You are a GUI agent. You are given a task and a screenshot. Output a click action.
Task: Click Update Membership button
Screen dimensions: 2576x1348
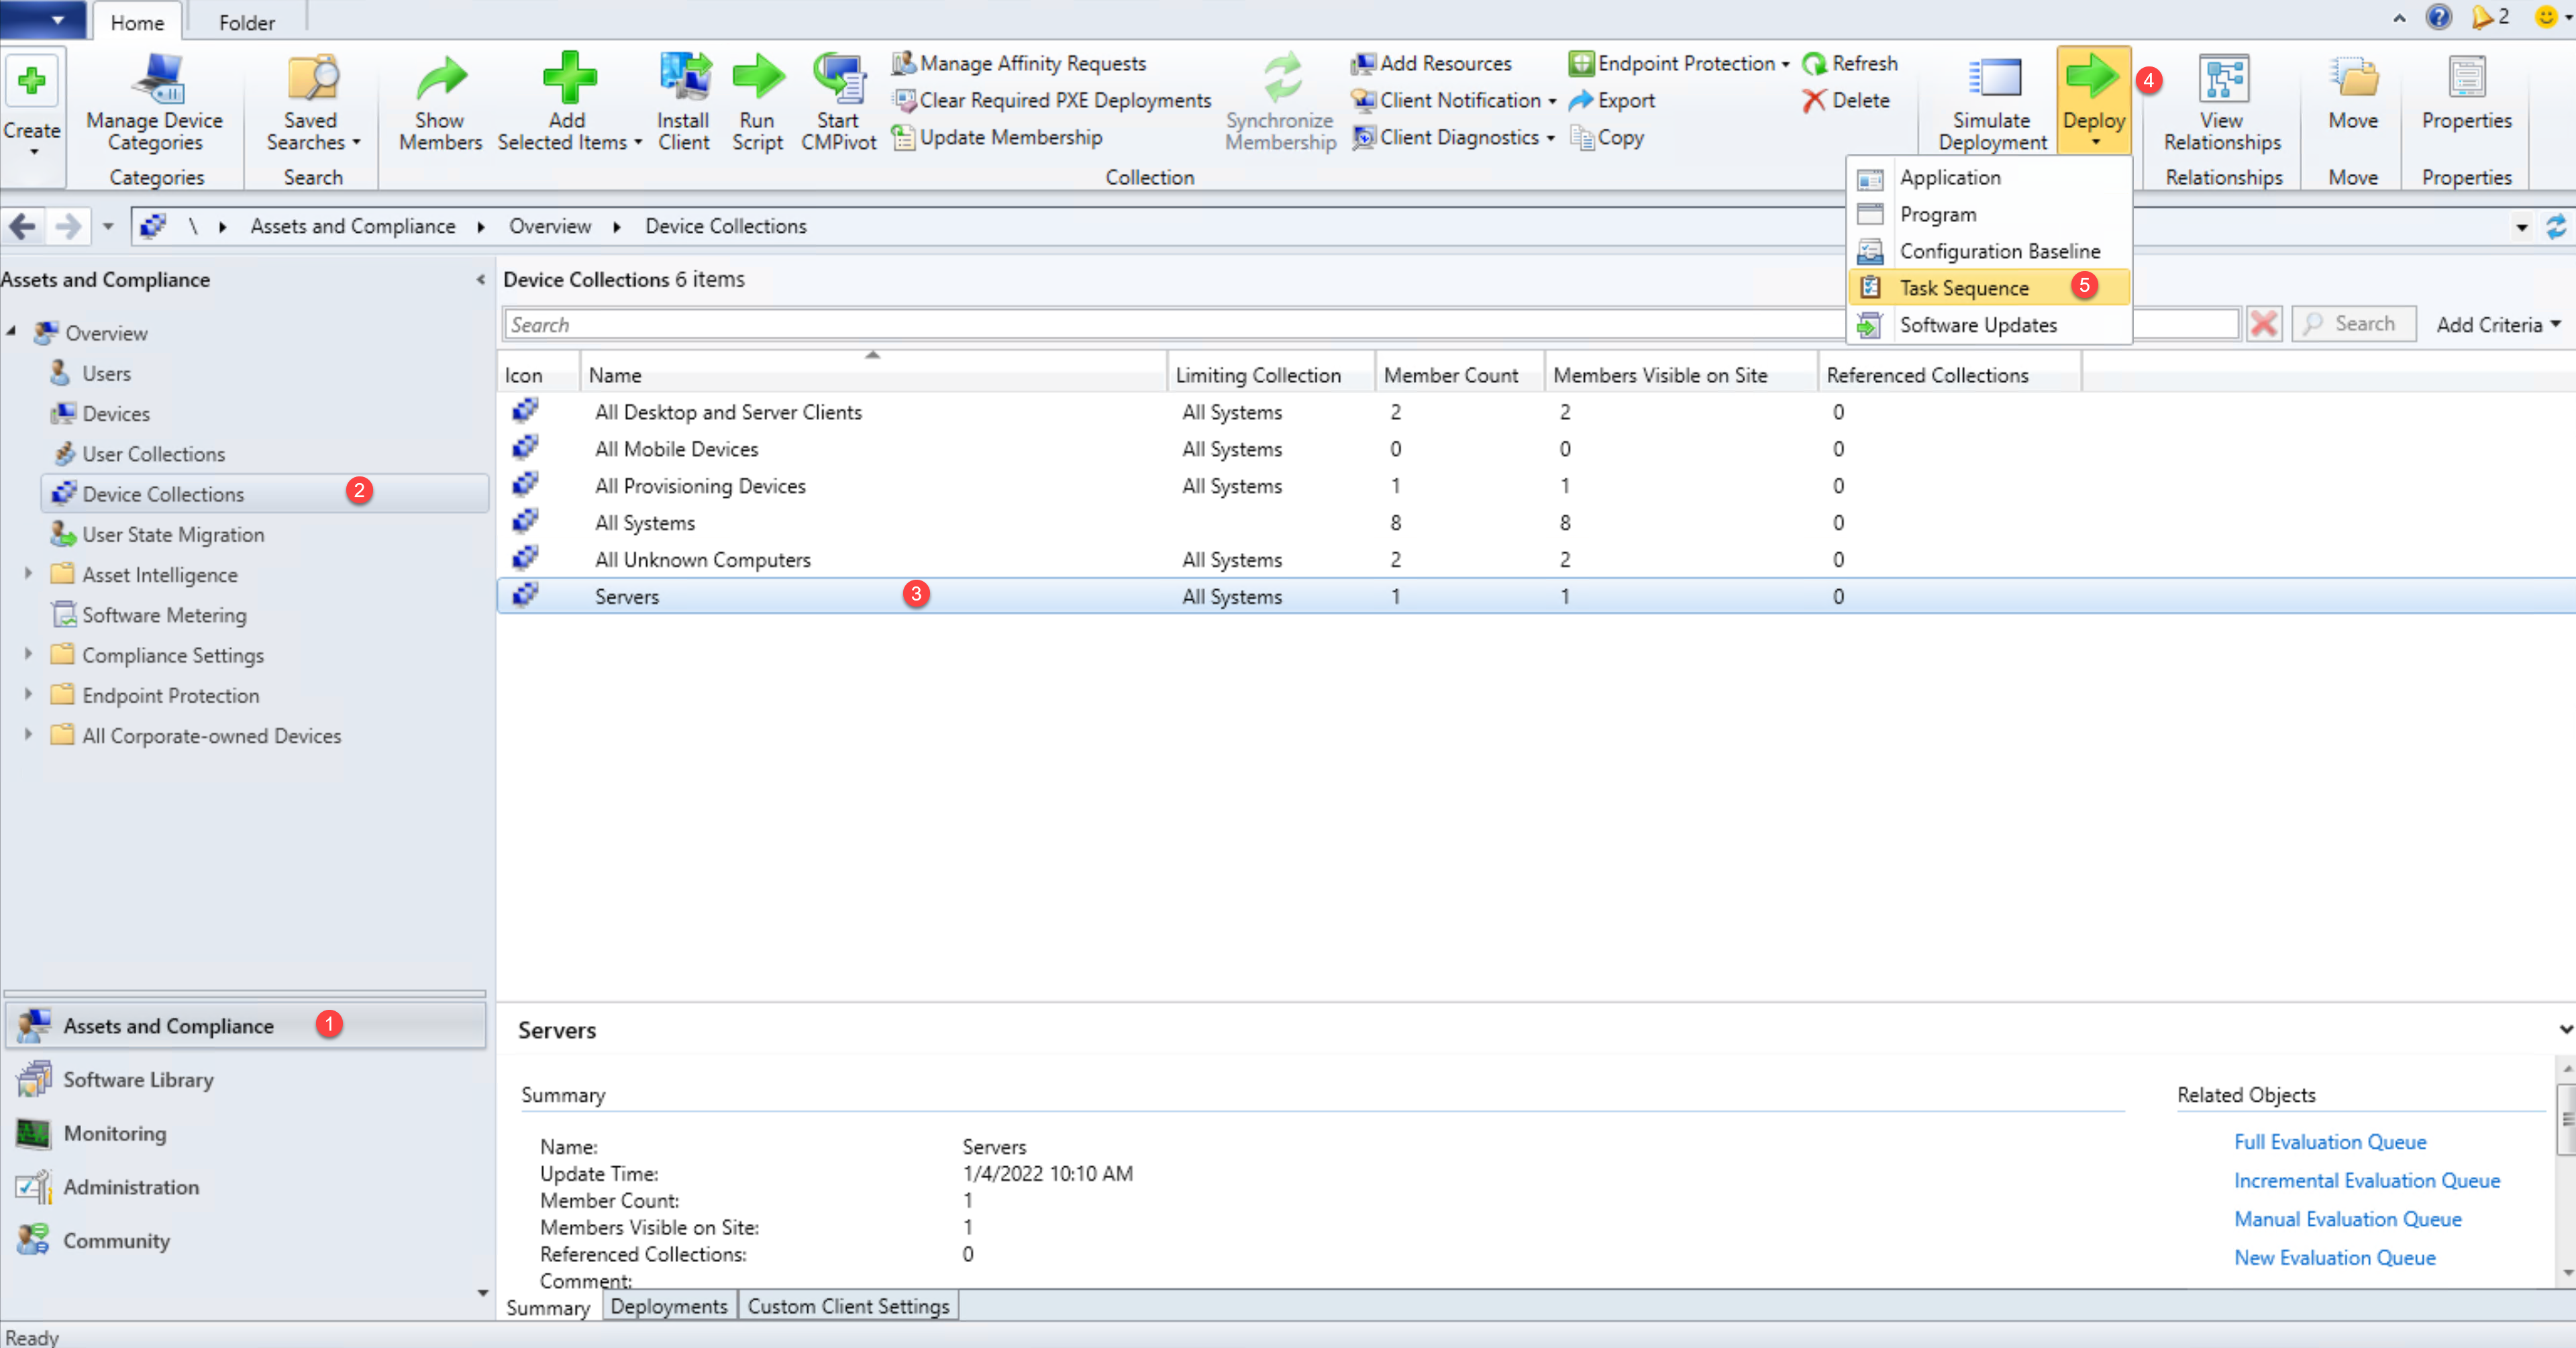1009,137
